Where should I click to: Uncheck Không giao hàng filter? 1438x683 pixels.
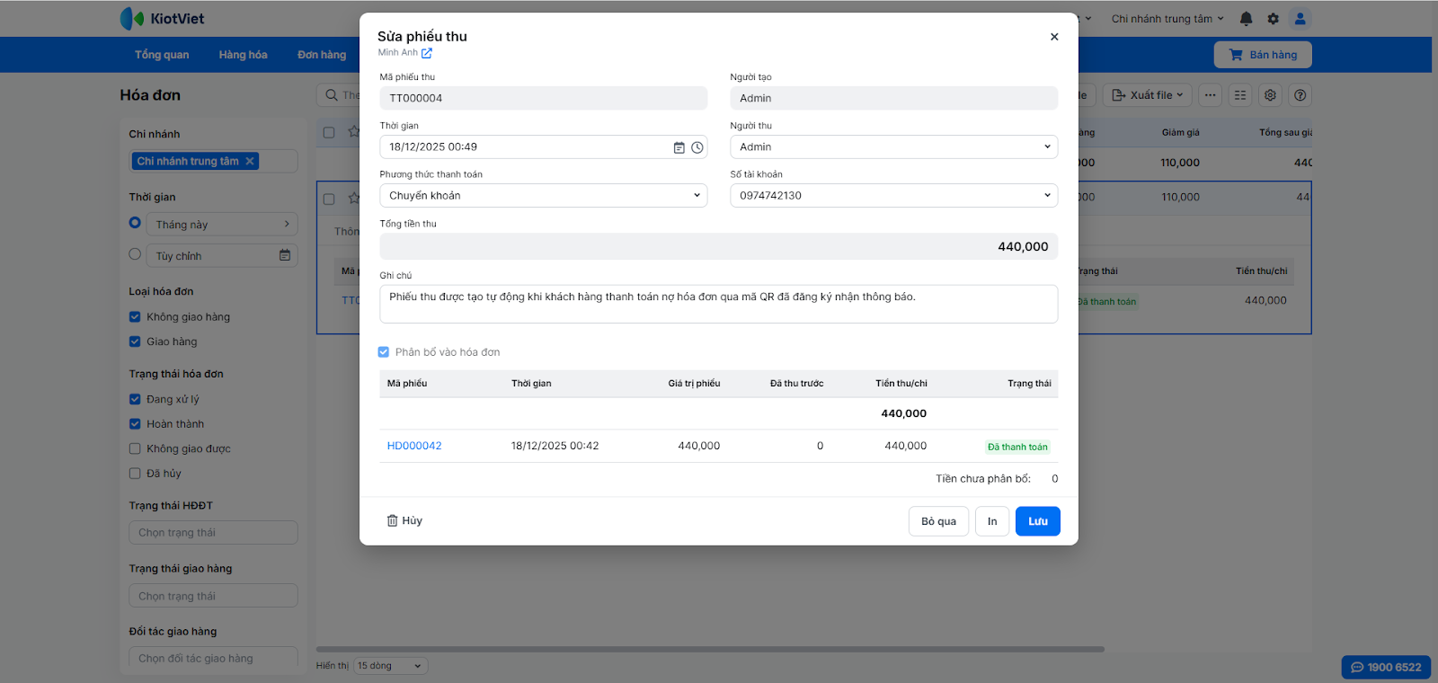click(135, 316)
